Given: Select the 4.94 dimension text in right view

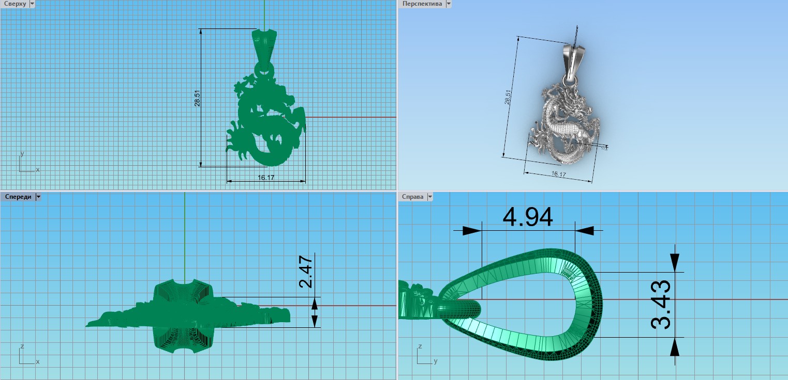Looking at the screenshot, I should [528, 217].
